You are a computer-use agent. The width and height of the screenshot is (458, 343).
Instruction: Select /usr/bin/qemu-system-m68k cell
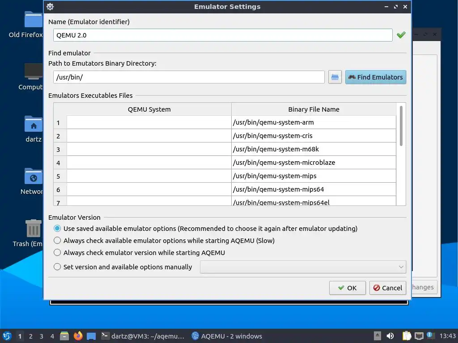coord(314,149)
